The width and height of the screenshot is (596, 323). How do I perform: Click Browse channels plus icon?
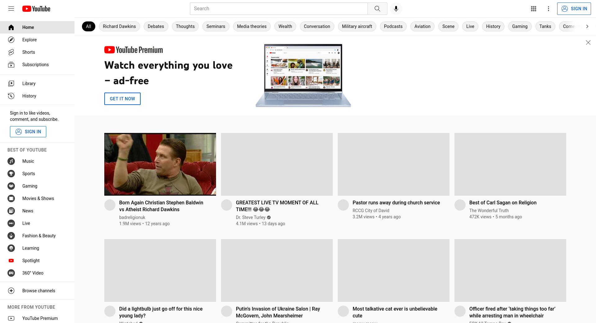pos(11,291)
